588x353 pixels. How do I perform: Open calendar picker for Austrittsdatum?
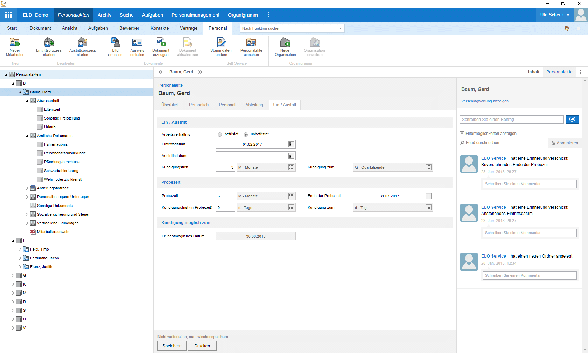click(291, 156)
